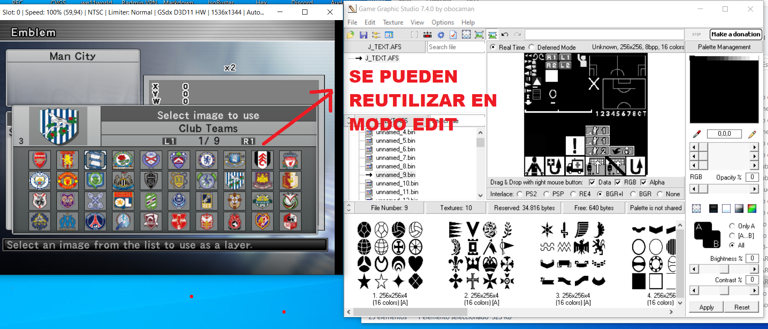This screenshot has height=329, width=768.
Task: Toggle the Alpha checkbox
Action: tap(643, 182)
